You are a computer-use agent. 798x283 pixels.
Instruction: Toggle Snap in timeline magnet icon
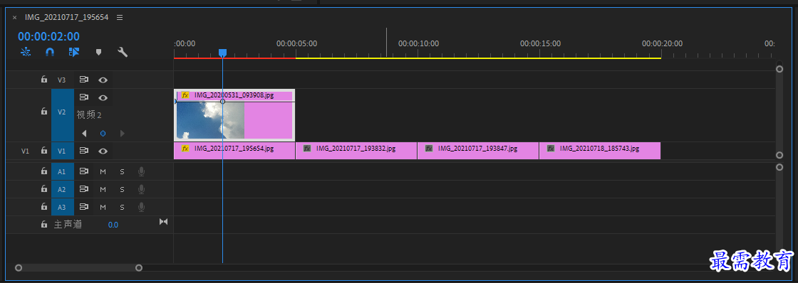coord(50,52)
